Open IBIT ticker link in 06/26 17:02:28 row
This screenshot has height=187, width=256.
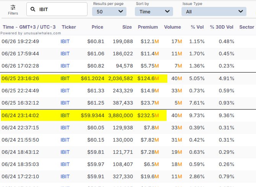[65, 66]
